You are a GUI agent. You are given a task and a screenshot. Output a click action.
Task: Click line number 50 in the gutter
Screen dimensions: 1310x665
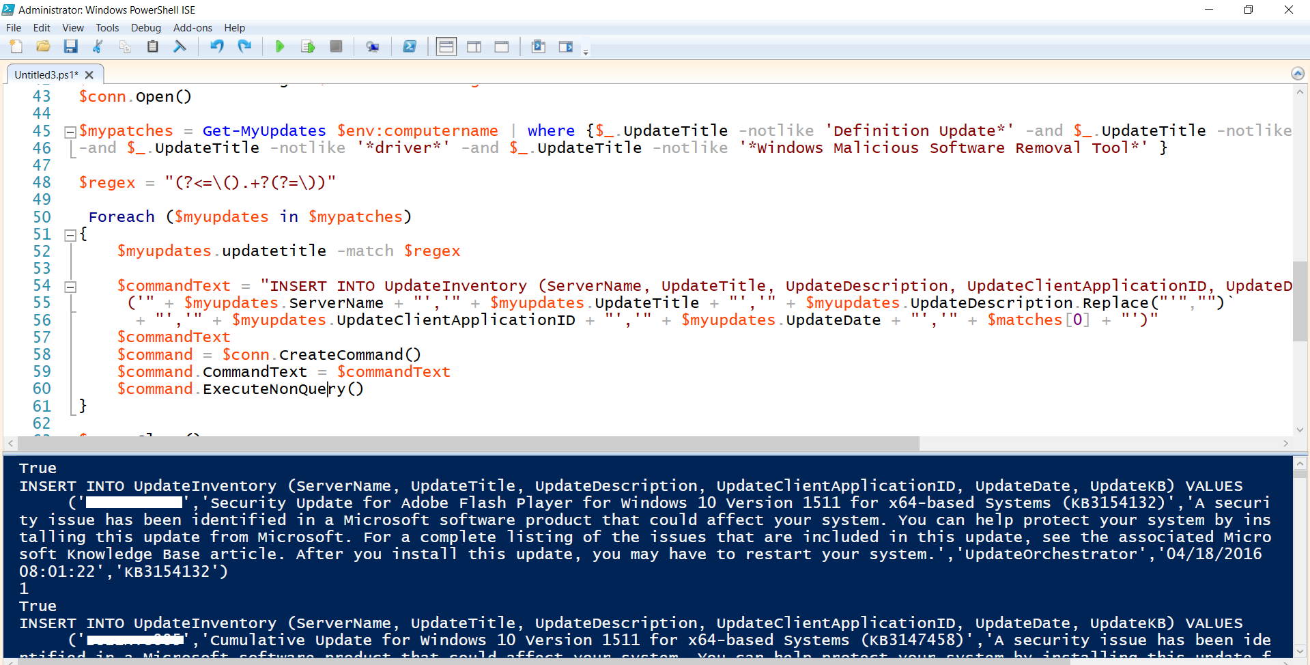pyautogui.click(x=42, y=217)
